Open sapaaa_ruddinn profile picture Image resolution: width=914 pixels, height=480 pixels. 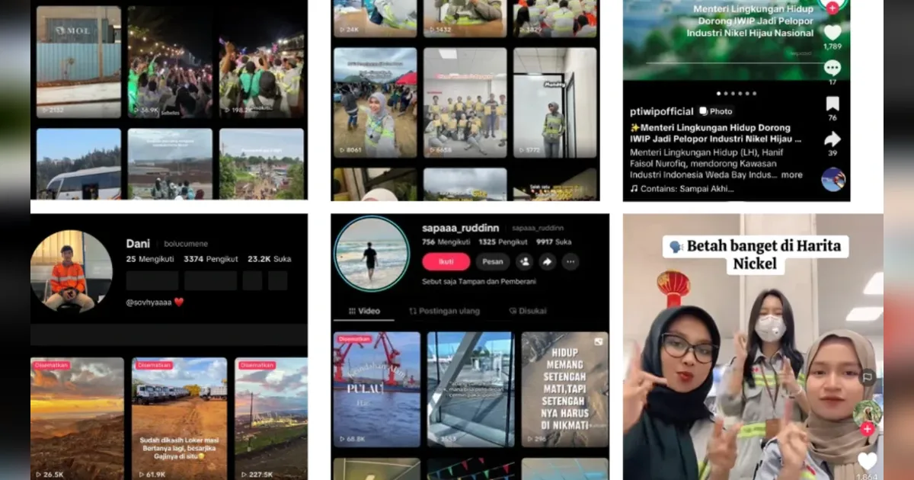tap(372, 254)
